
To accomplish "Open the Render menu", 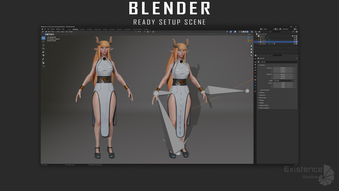I will tap(53, 29).
